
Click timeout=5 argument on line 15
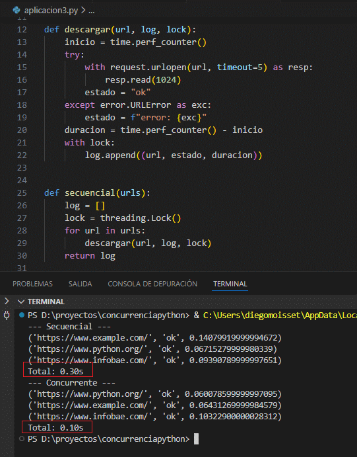tap(240, 67)
